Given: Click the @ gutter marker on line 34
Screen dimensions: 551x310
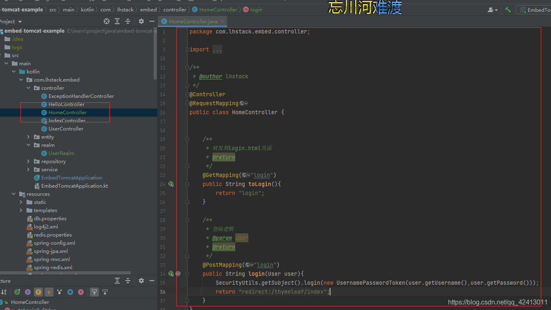Looking at the screenshot, I should [x=178, y=274].
